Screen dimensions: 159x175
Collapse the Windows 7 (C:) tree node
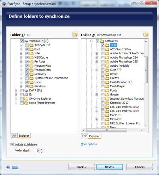(16, 41)
